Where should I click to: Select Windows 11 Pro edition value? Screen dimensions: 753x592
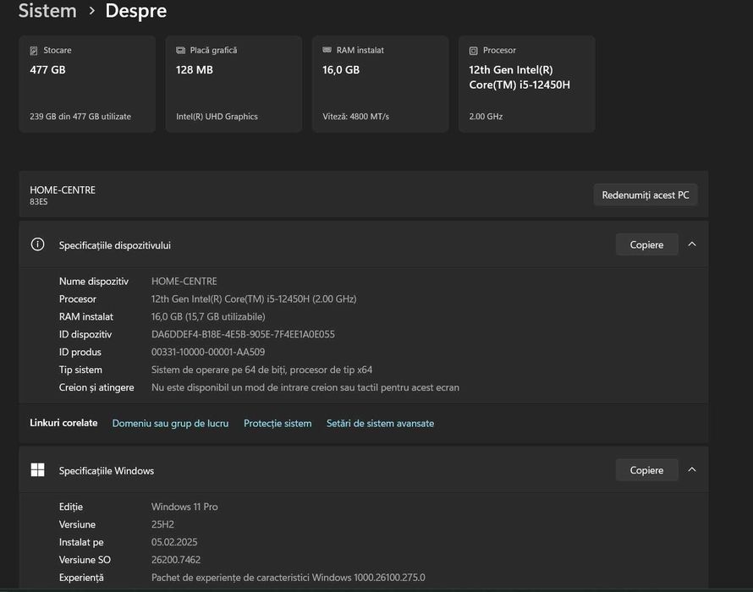[x=184, y=507]
